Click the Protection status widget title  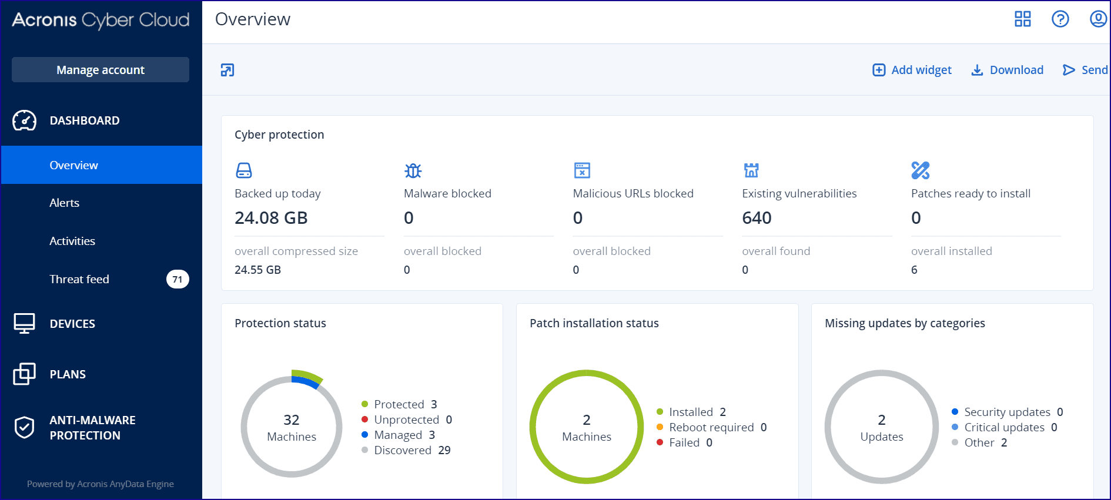pos(280,323)
